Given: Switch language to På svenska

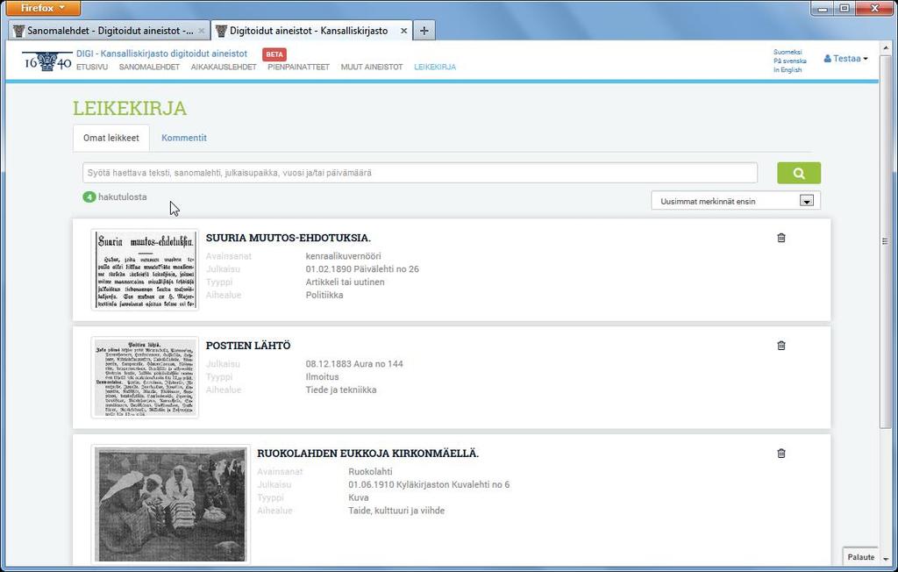Looking at the screenshot, I should [x=790, y=61].
